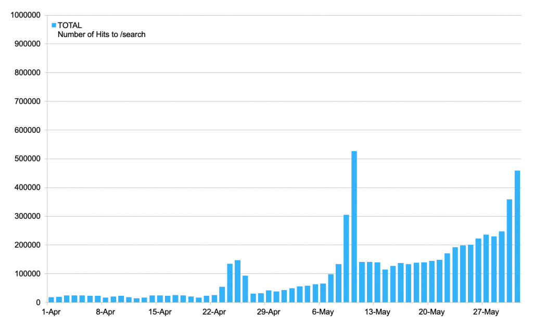The image size is (533, 326).
Task: Click the 6-May axis label
Action: point(323,311)
